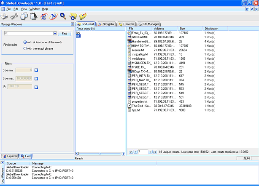Click the file icon of MSOE.TX_
This screenshot has height=186, width=259.
point(129,67)
